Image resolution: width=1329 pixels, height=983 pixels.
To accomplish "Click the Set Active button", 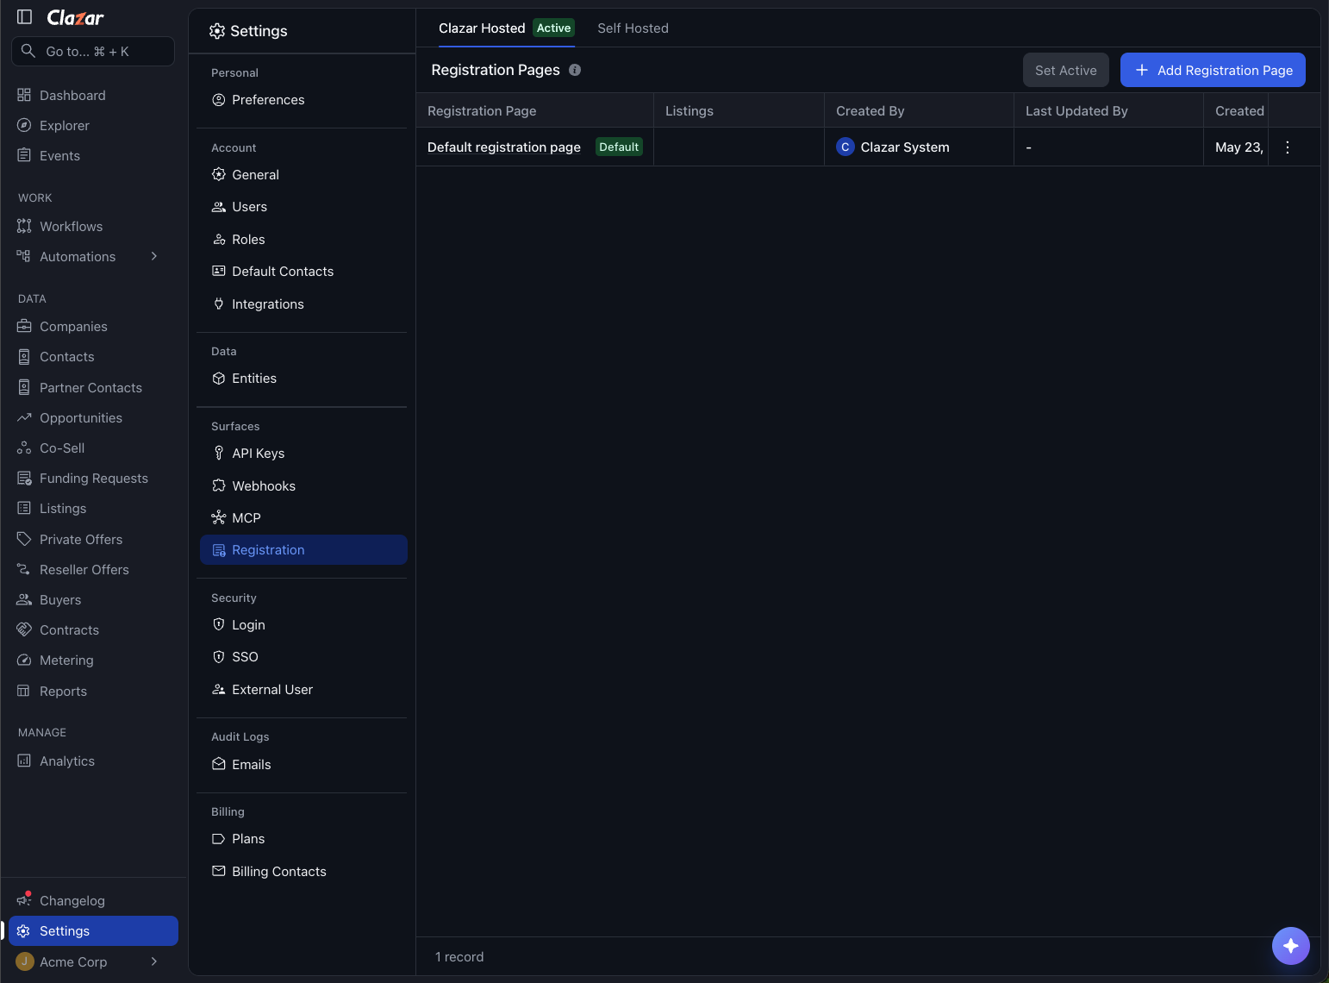I will (x=1066, y=70).
